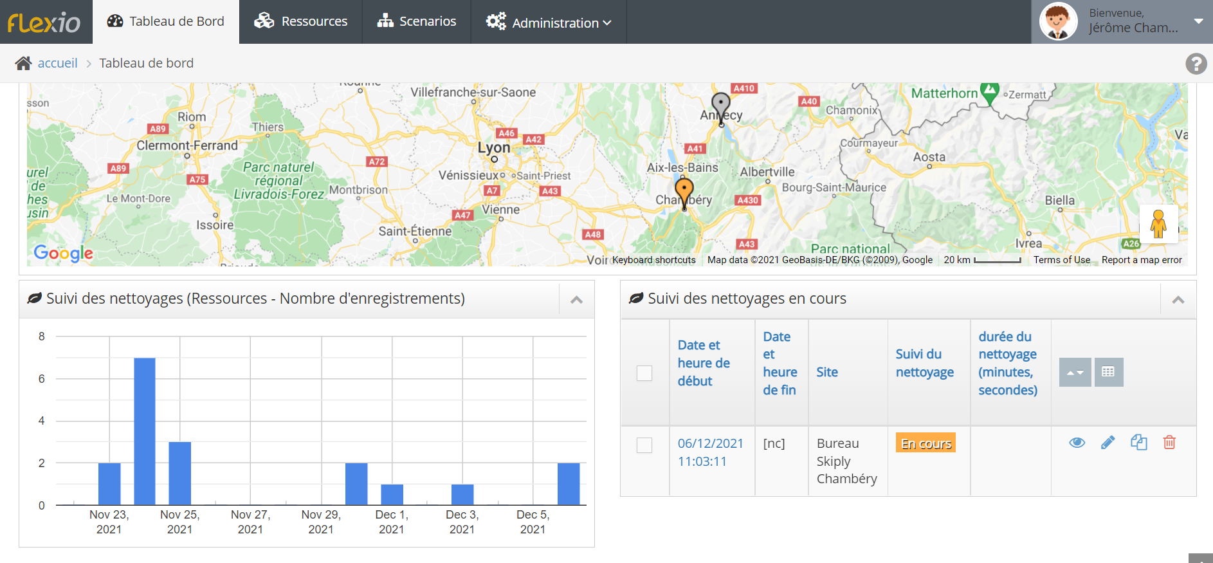Screen dimensions: 1213x563
Task: View the record with the eye icon
Action: [x=1077, y=443]
